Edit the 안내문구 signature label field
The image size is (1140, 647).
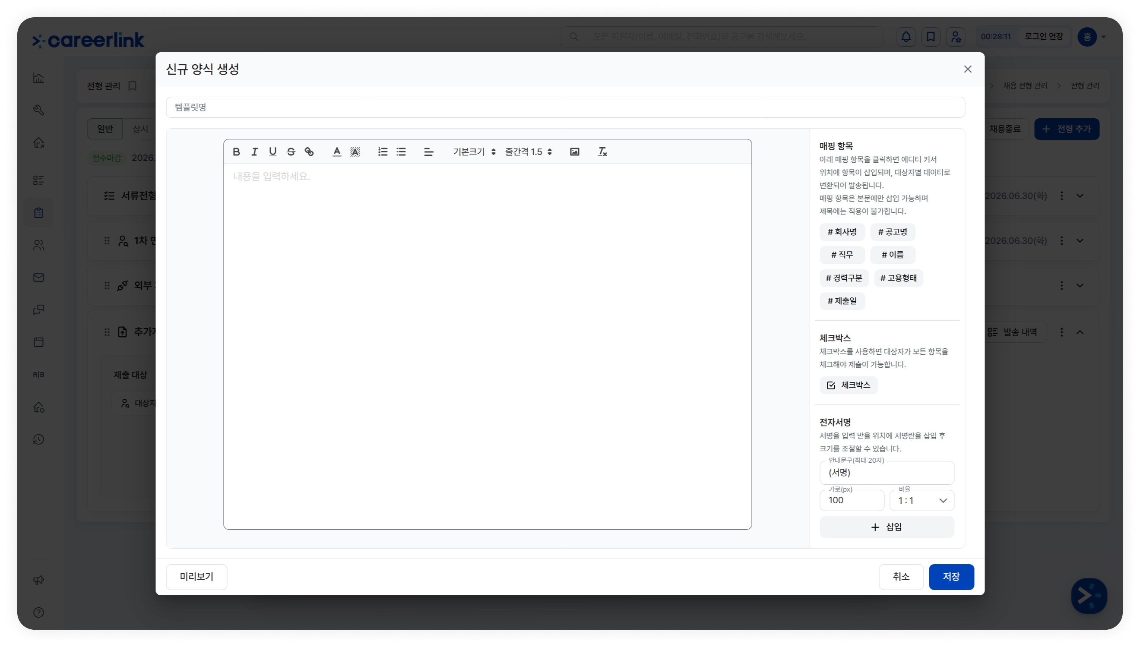[887, 473]
